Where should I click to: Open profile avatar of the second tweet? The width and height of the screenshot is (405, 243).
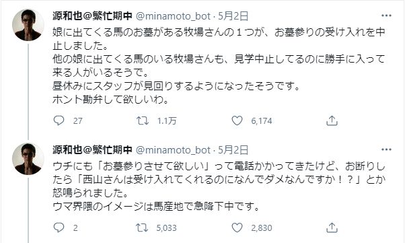[28, 159]
